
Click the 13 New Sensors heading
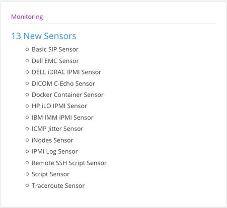(x=44, y=36)
